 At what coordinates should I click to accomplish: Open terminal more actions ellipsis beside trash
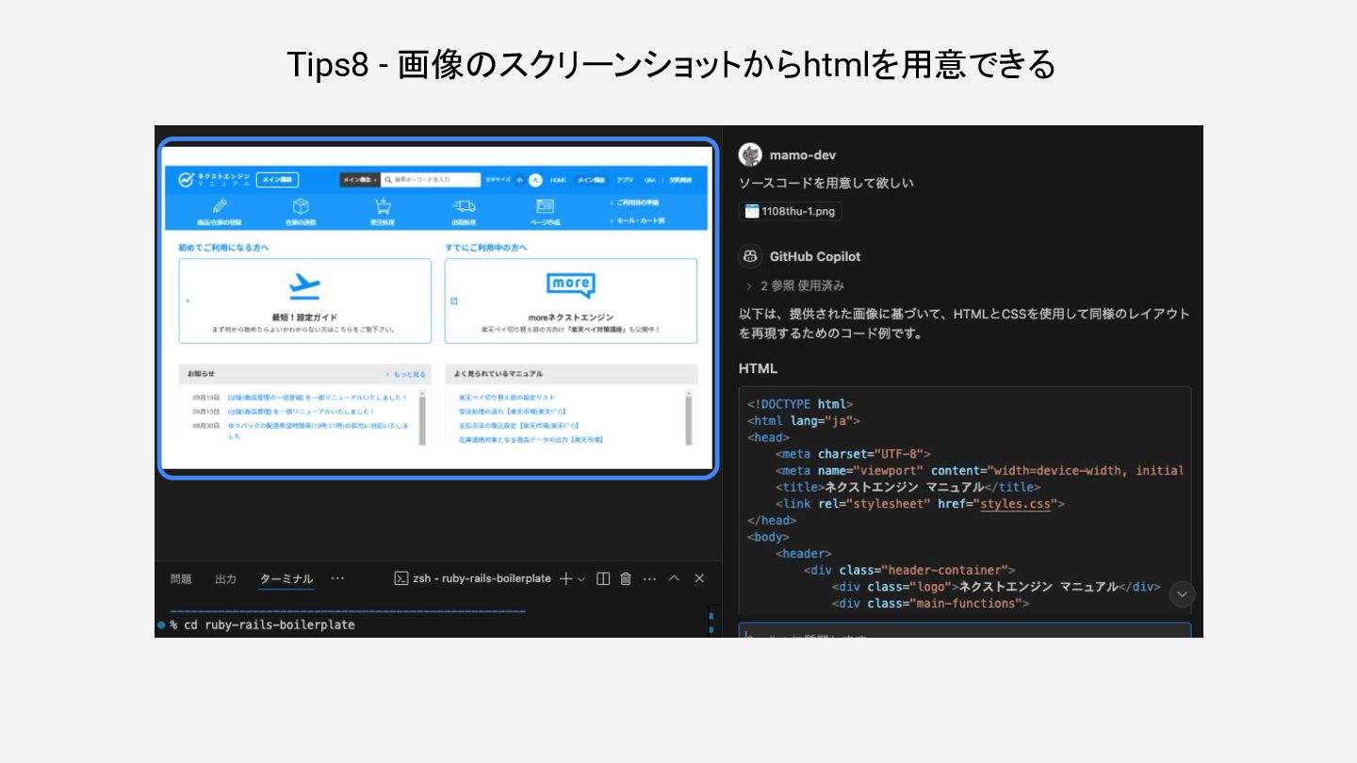[649, 578]
